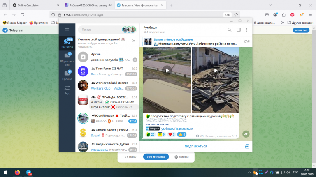Toggle the red heart reaction
Viewport: 316px width, 177px height.
point(172,134)
